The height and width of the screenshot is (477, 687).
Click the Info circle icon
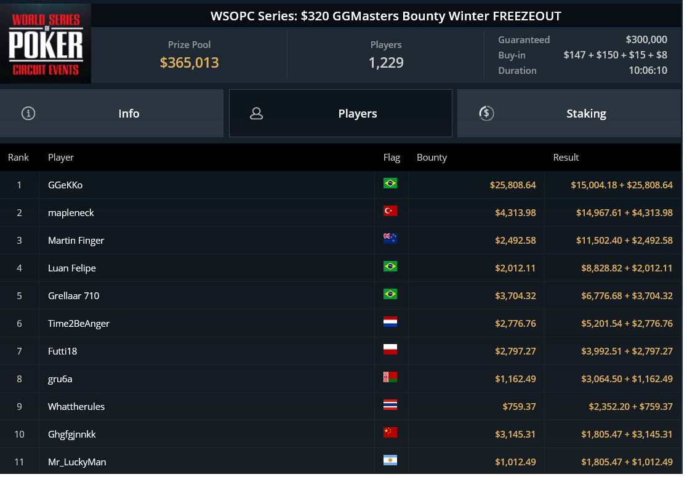[28, 113]
